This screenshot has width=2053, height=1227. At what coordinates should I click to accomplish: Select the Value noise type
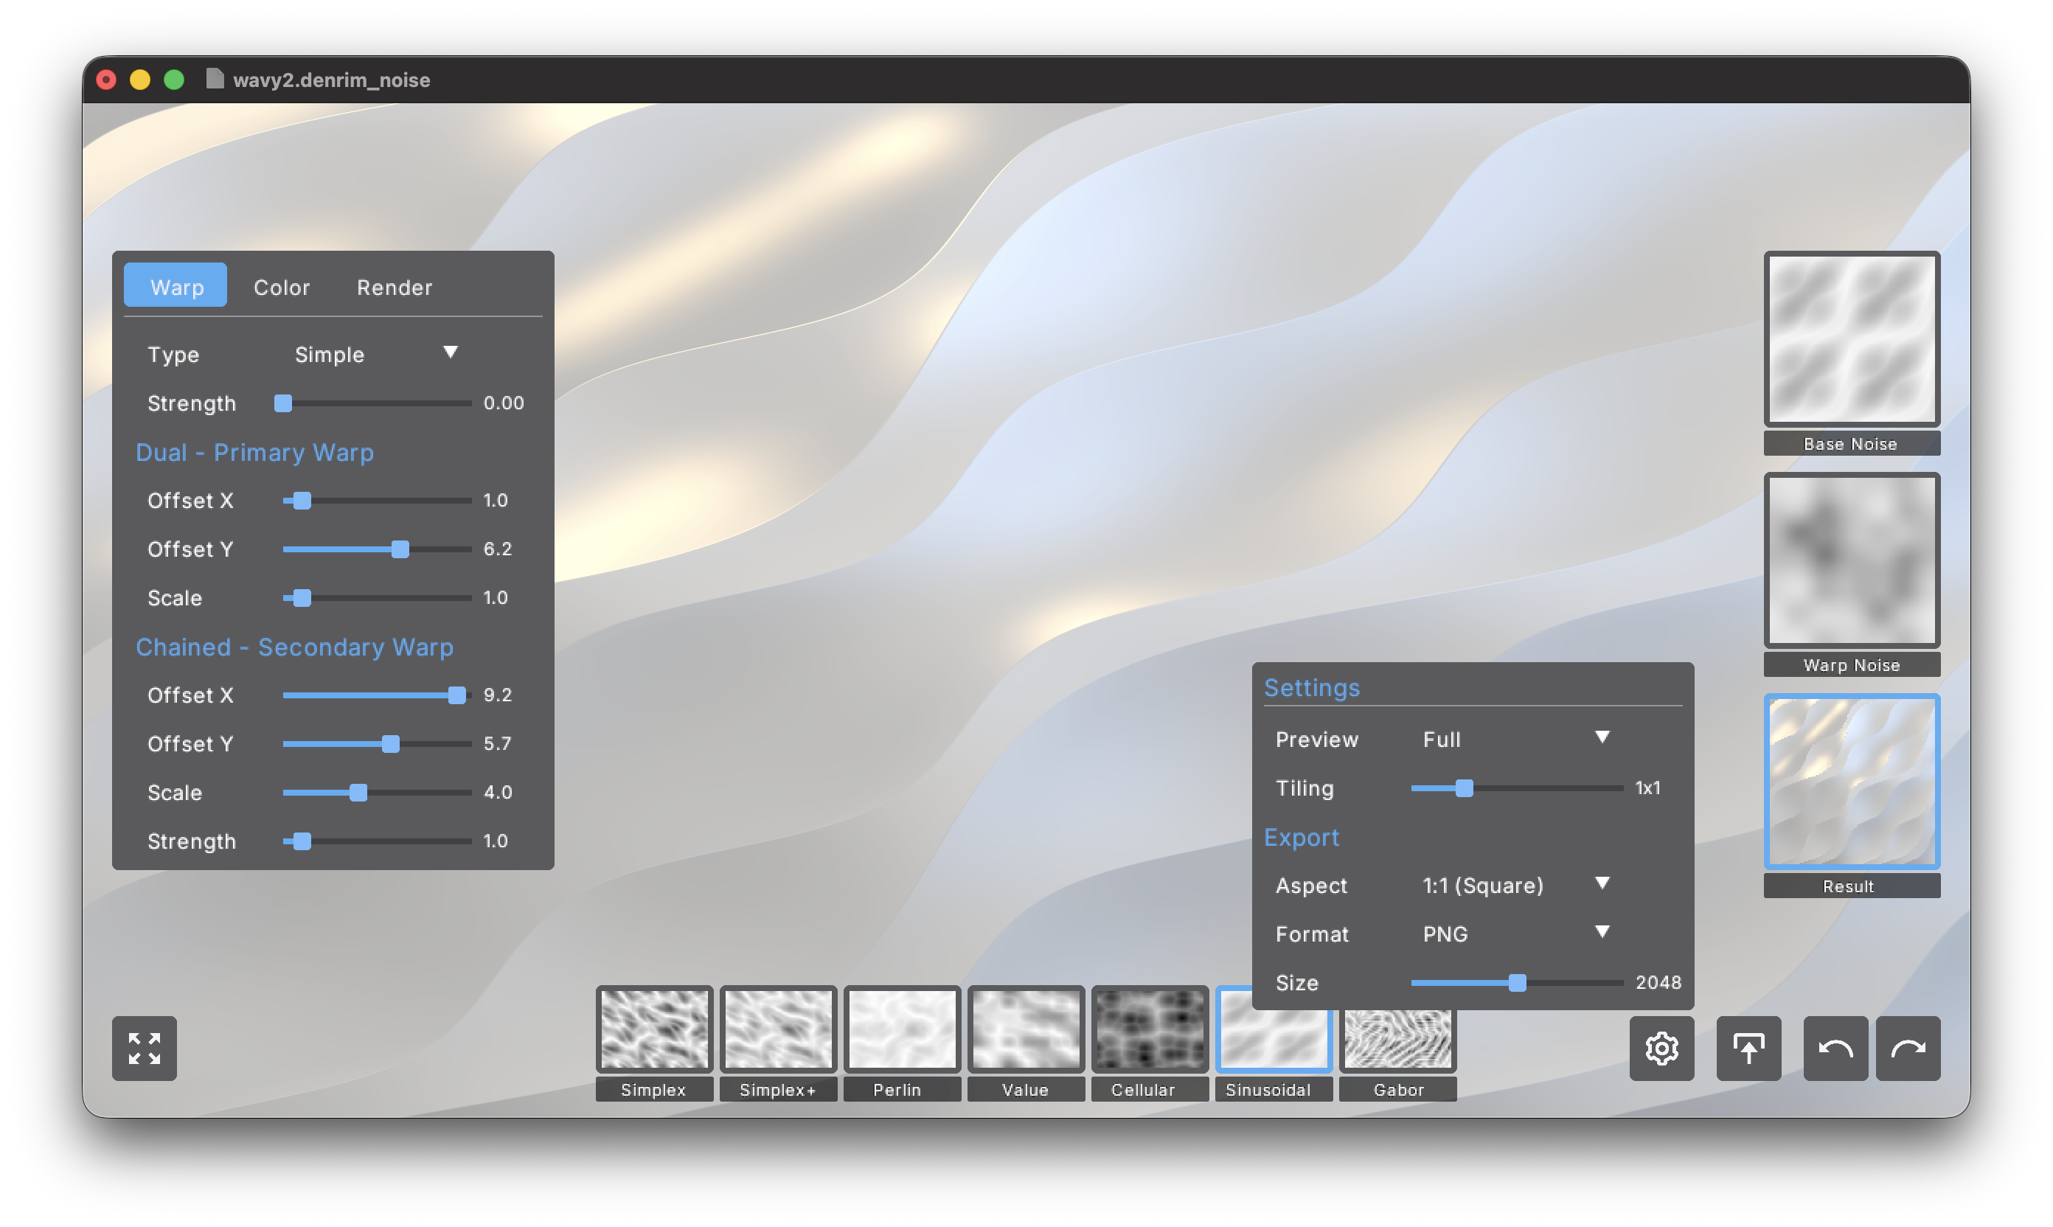click(1025, 1029)
